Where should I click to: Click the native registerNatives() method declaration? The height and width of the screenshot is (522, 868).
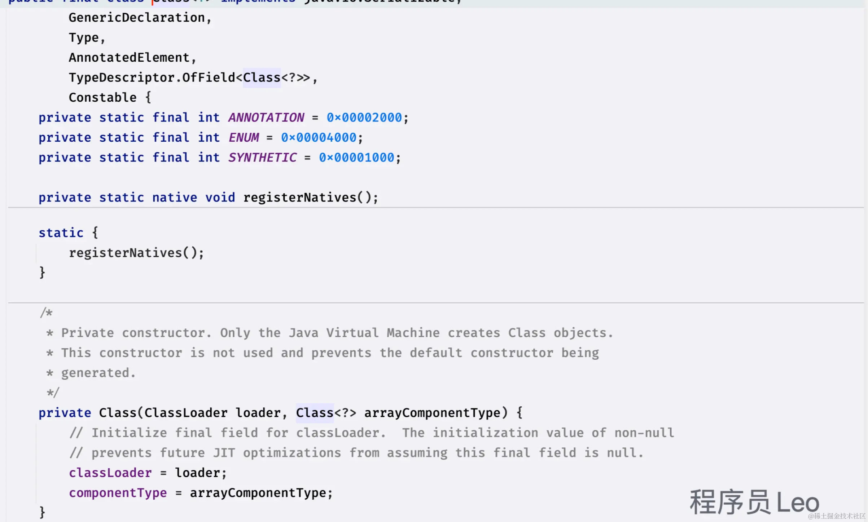(x=299, y=198)
